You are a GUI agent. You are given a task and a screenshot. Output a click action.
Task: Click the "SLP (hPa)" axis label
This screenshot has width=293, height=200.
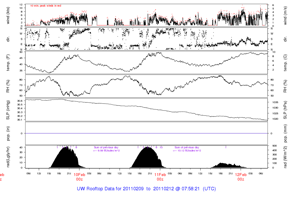pos(285,110)
